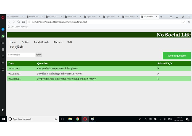Add page to bookmarks with heart icon
This screenshot has height=136, width=192.
[x=183, y=22]
